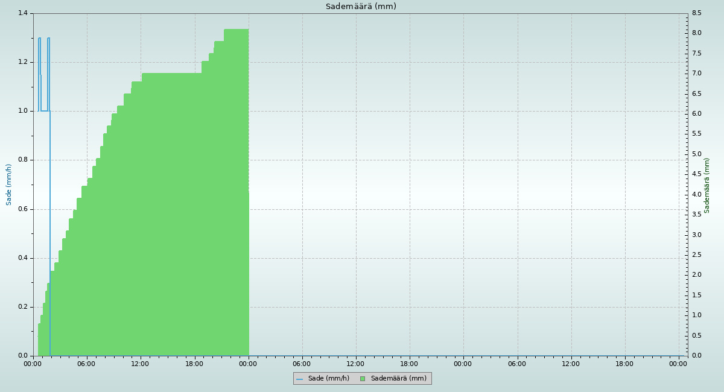Viewport: 724px width, 392px height.
Task: Click the green square legend swatch
Action: (363, 379)
